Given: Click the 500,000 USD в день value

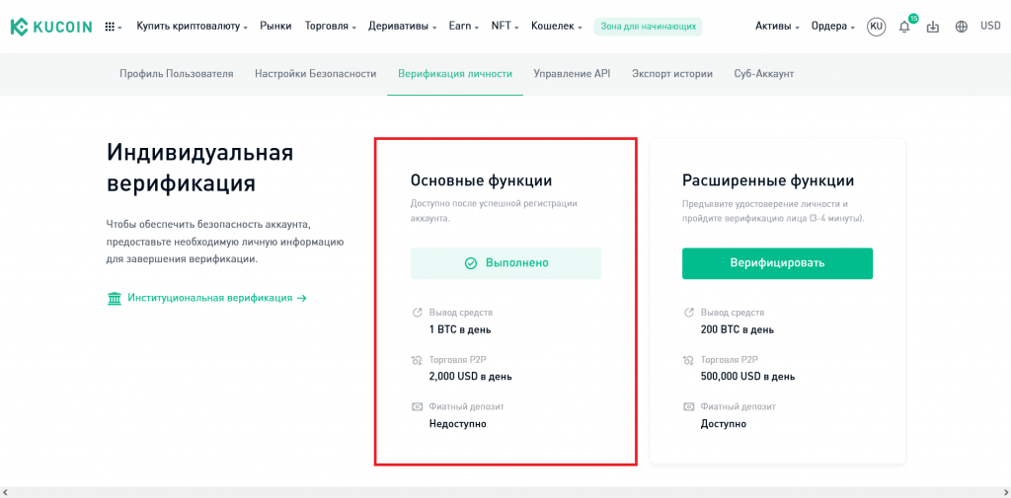Looking at the screenshot, I should pos(748,377).
